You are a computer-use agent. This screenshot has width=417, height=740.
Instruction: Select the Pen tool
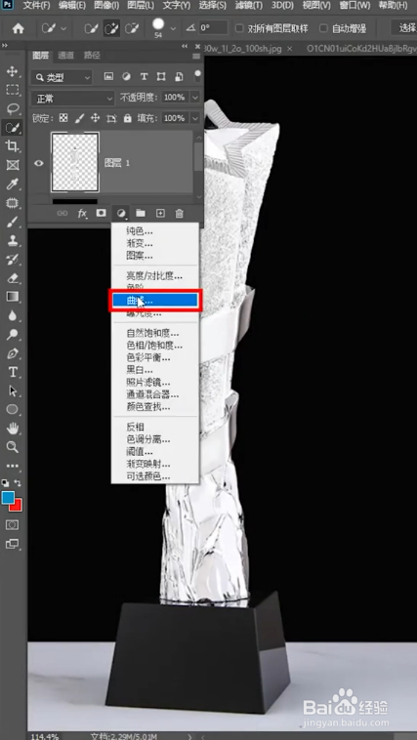13,353
